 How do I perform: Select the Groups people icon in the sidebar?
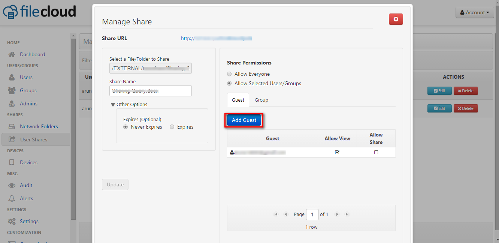[x=12, y=90]
